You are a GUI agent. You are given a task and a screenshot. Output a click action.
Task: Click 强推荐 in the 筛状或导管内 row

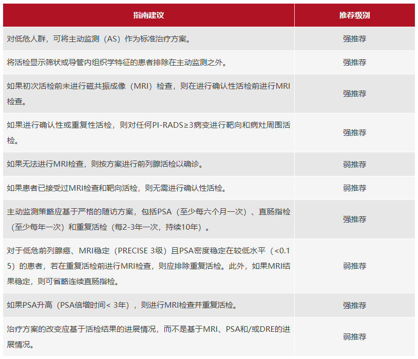[354, 63]
